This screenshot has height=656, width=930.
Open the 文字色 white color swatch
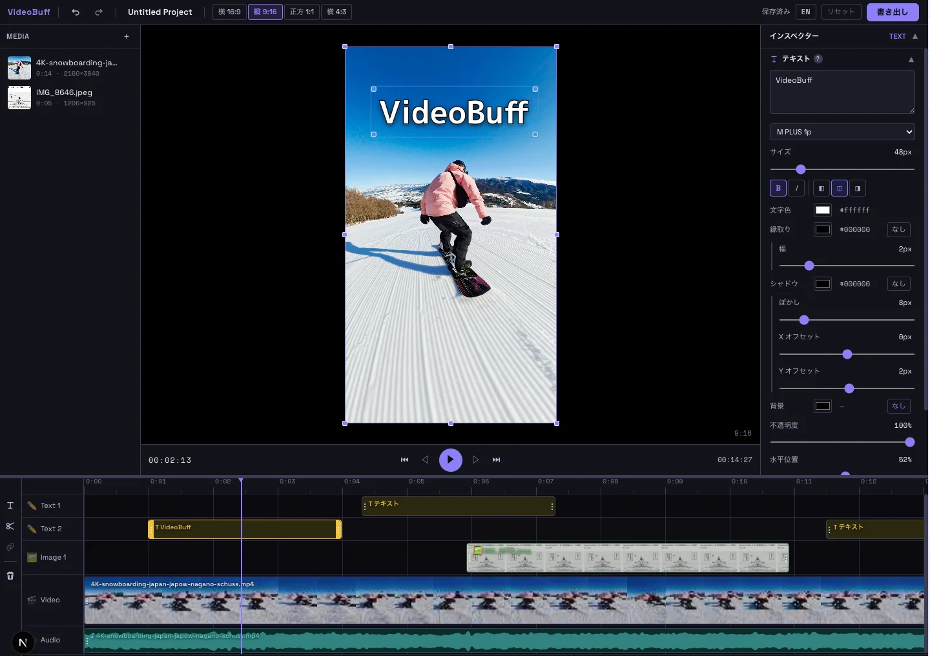[x=822, y=210]
